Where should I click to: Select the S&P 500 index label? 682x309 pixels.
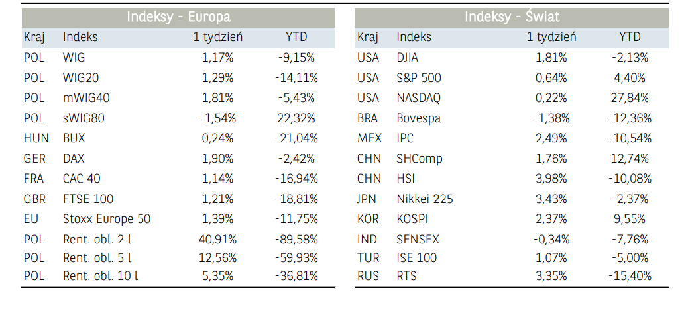click(419, 78)
